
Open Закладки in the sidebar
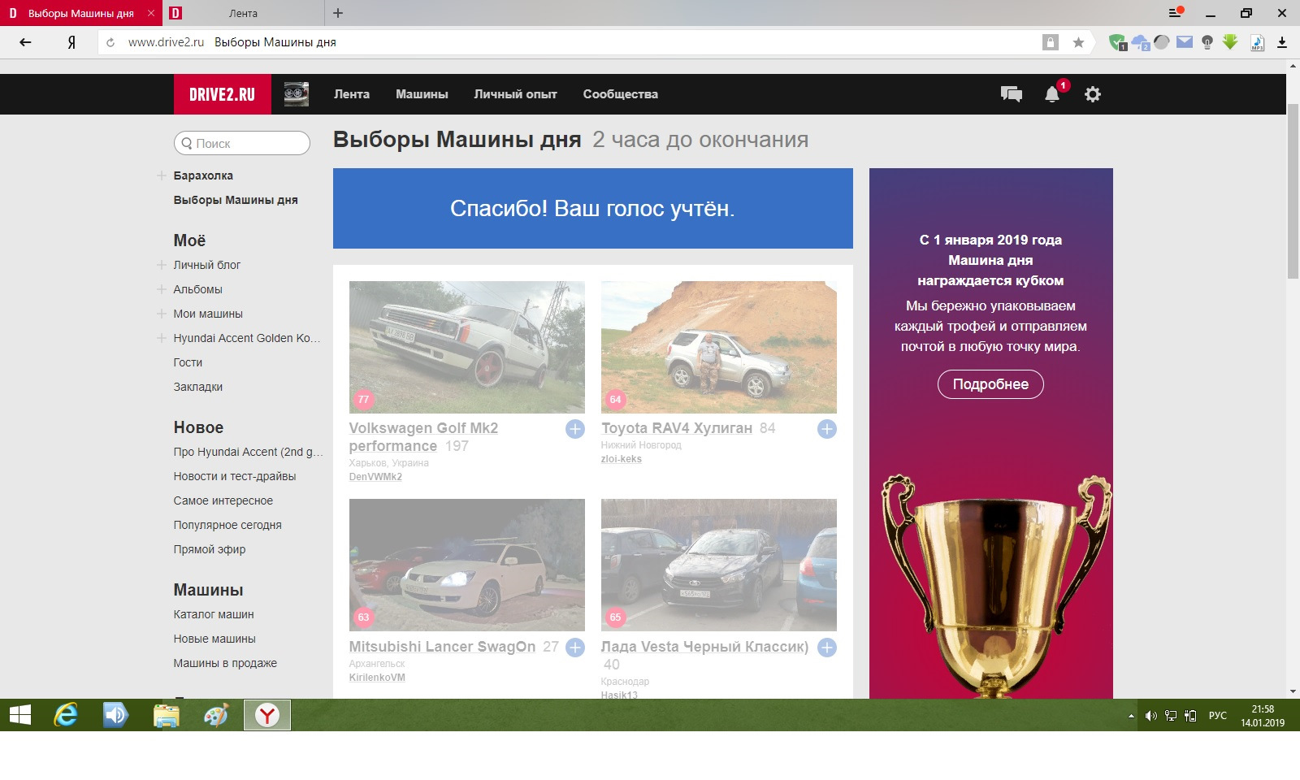point(197,387)
